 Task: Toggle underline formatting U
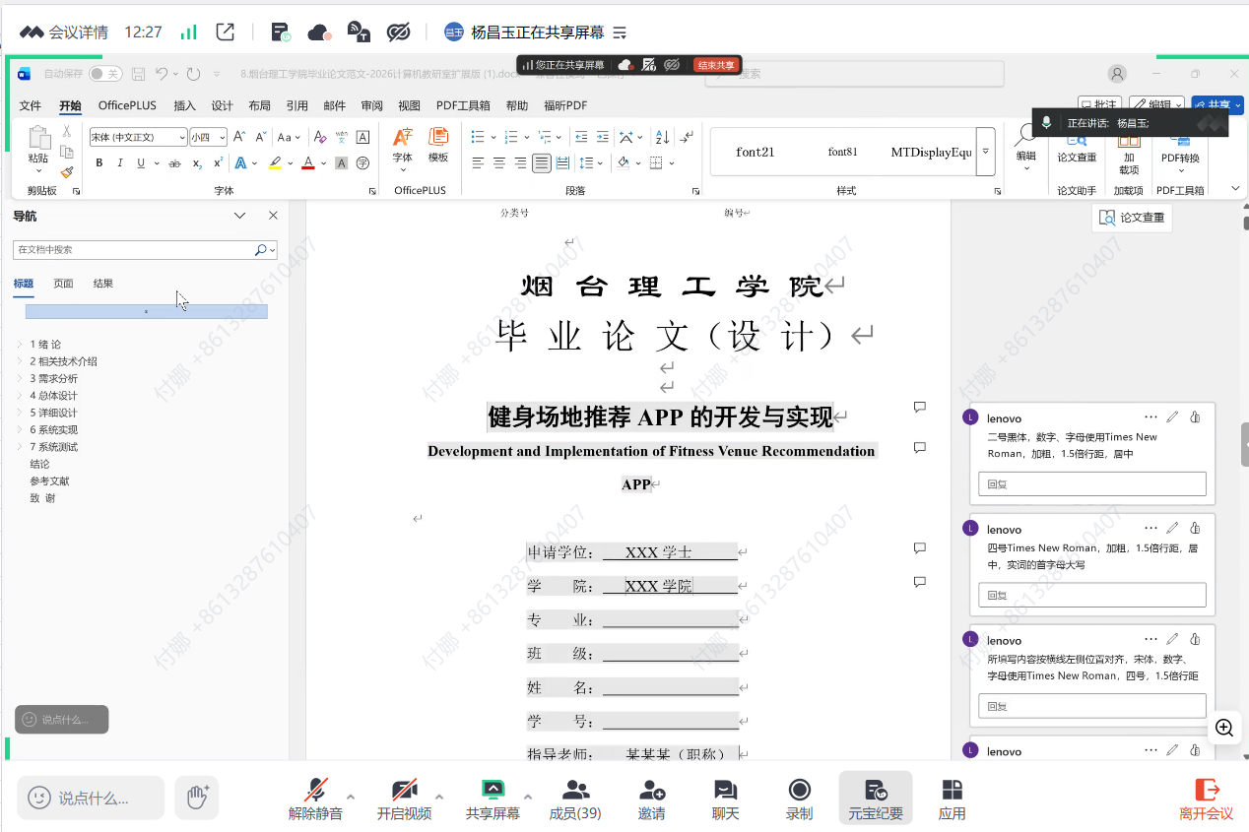tap(141, 162)
